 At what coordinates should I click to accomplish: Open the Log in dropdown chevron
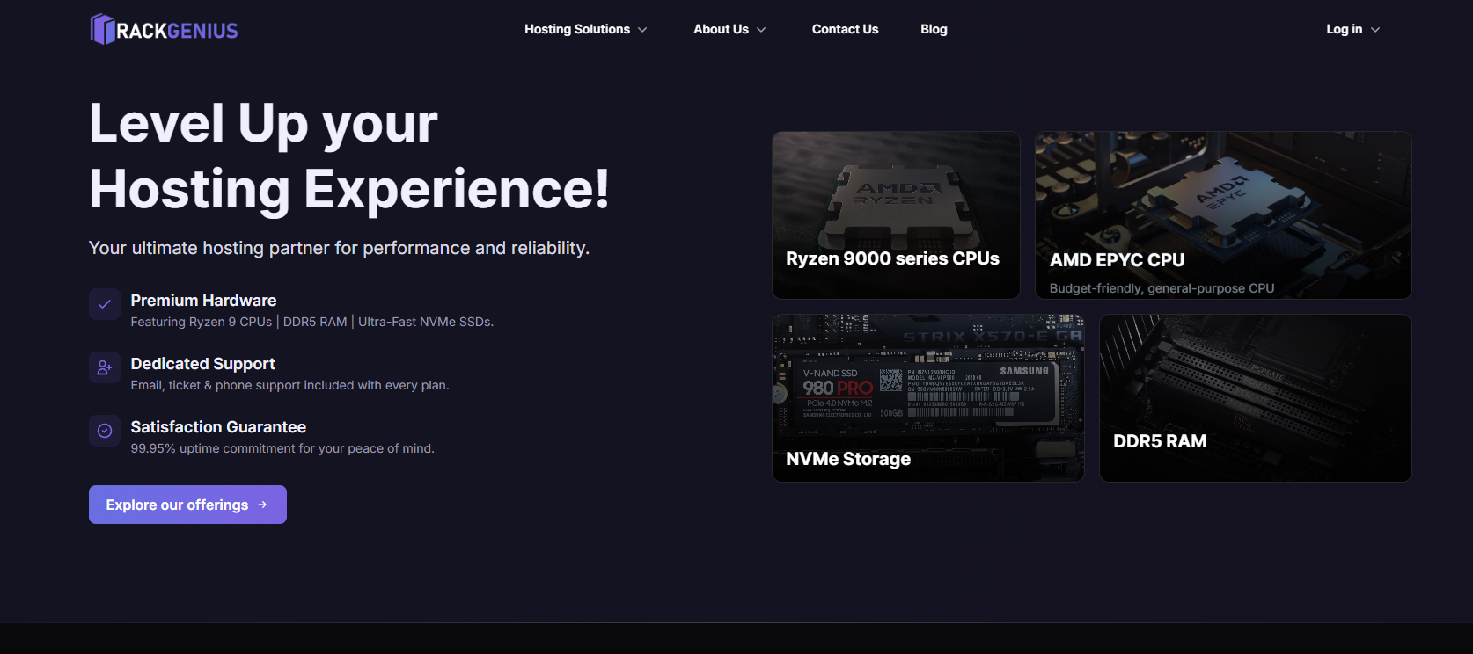[1375, 30]
